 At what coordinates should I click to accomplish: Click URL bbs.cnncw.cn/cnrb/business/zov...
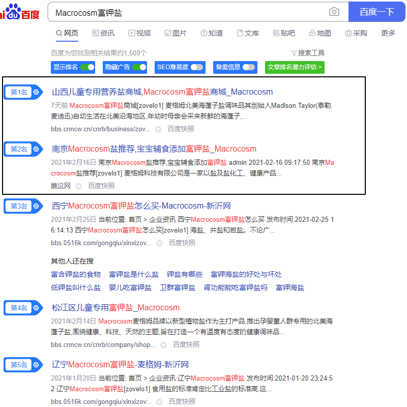click(100, 129)
